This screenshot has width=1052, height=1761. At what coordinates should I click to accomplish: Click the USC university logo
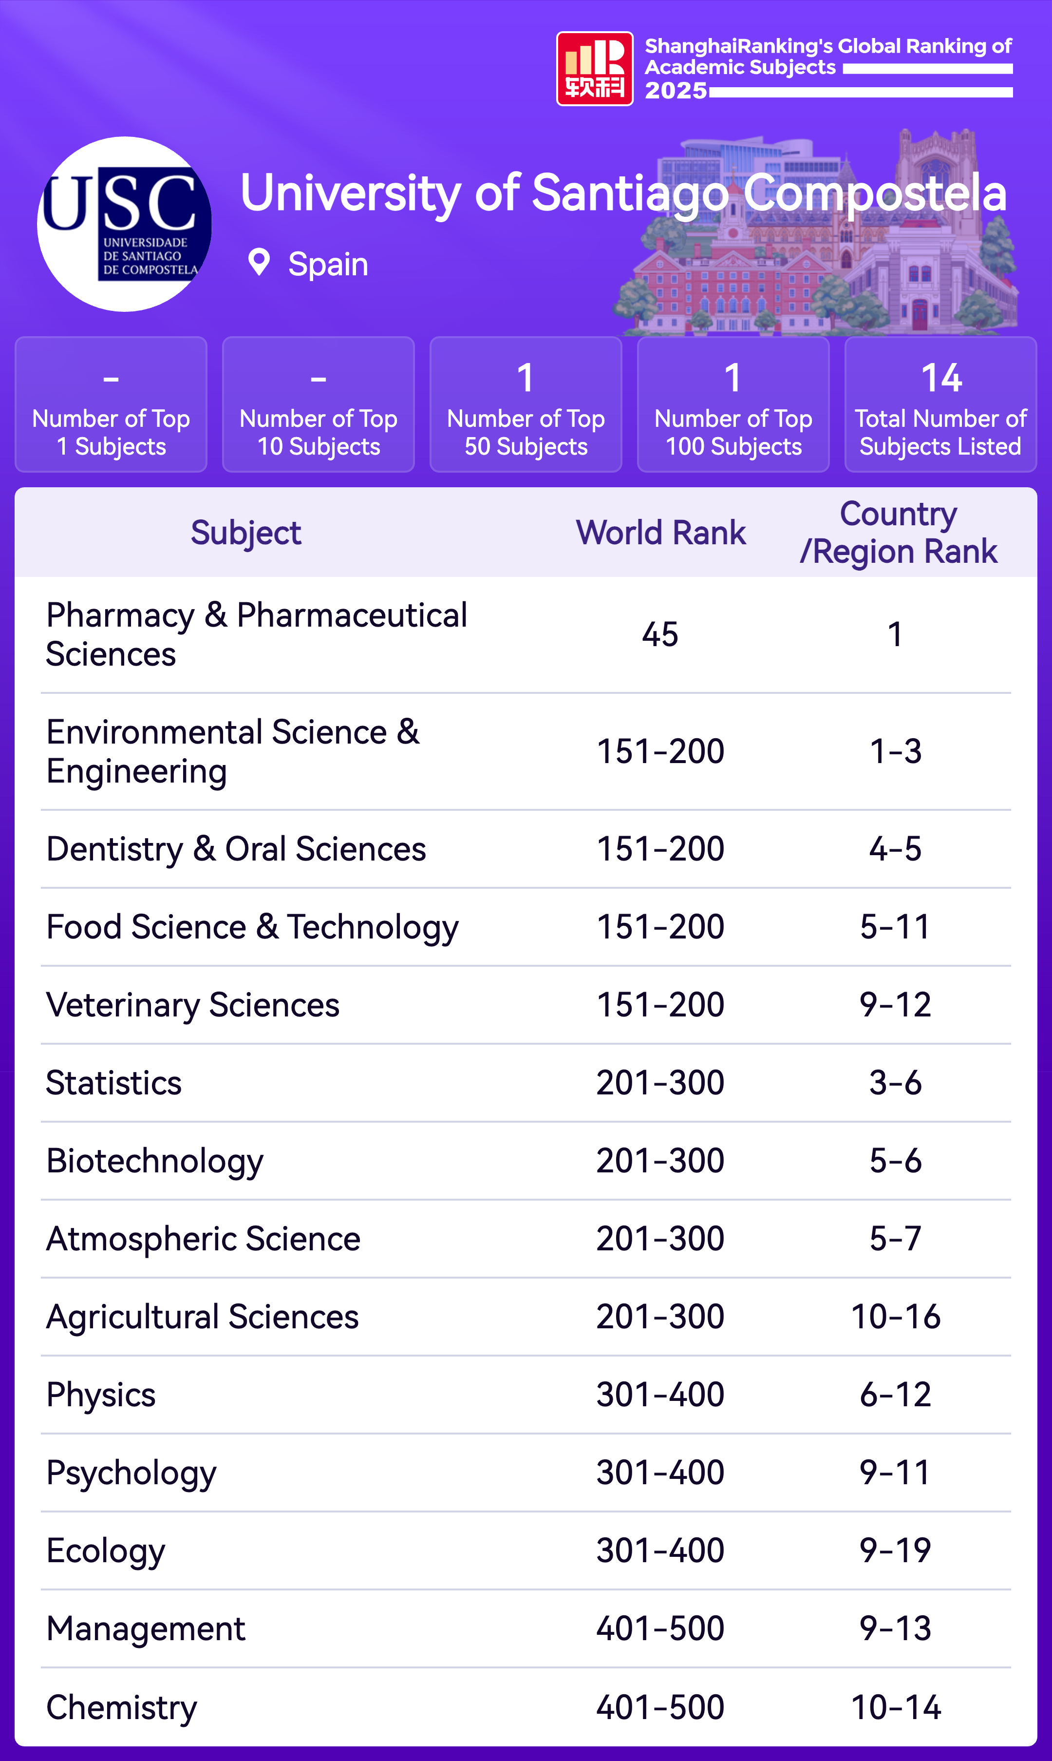click(x=124, y=224)
